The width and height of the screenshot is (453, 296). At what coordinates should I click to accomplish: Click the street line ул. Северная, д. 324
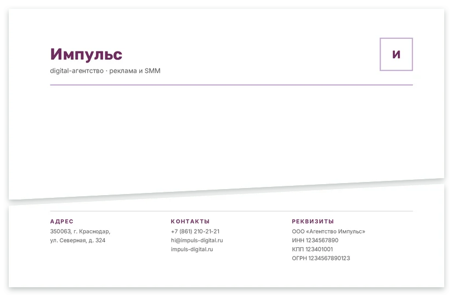(78, 240)
